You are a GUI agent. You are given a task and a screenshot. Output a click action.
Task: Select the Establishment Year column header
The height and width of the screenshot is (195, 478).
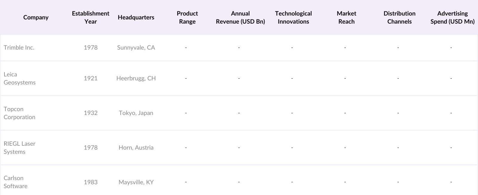point(91,17)
